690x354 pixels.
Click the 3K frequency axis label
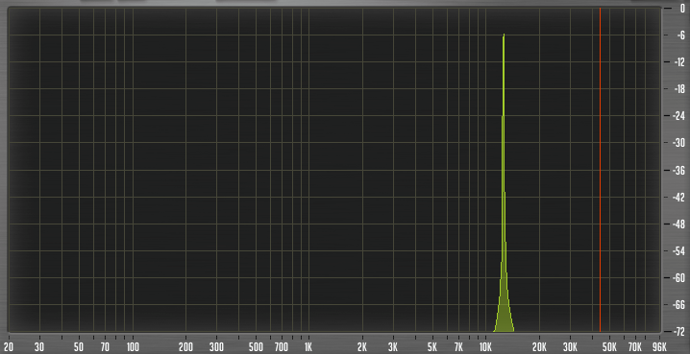click(393, 347)
